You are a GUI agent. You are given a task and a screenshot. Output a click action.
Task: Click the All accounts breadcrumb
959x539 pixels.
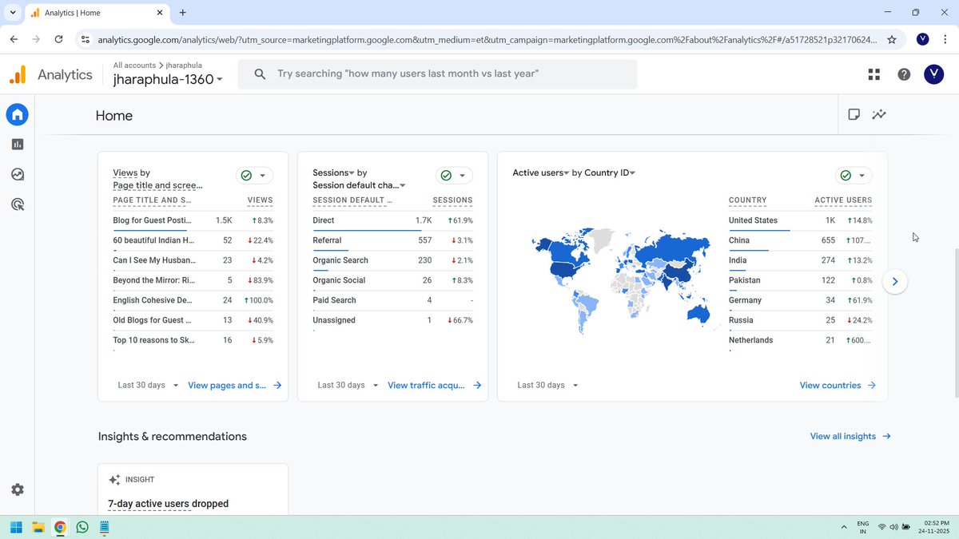click(x=135, y=65)
